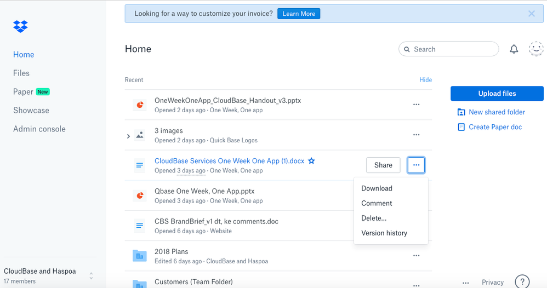Click the images icon for 3 images
Image resolution: width=547 pixels, height=288 pixels.
tap(140, 135)
